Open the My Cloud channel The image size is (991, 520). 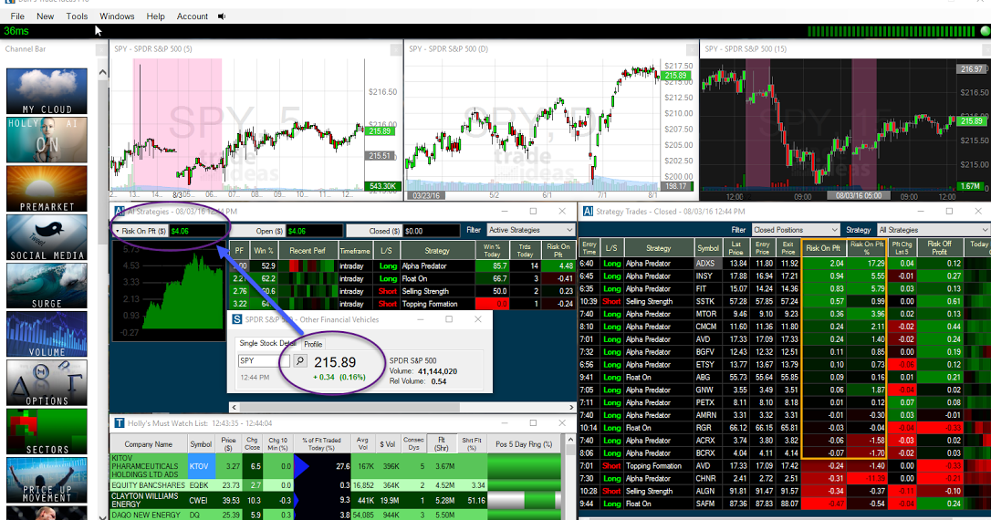pyautogui.click(x=47, y=91)
